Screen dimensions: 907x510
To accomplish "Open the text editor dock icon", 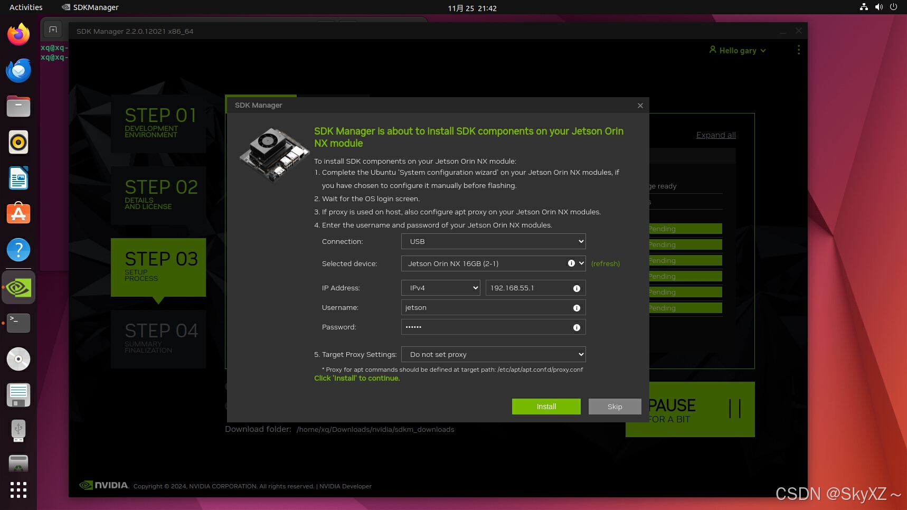I will [18, 395].
